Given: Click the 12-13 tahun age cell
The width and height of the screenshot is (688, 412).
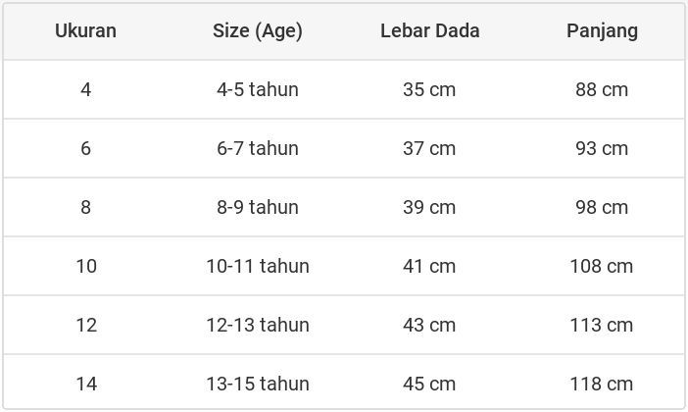Looking at the screenshot, I should pyautogui.click(x=258, y=325).
